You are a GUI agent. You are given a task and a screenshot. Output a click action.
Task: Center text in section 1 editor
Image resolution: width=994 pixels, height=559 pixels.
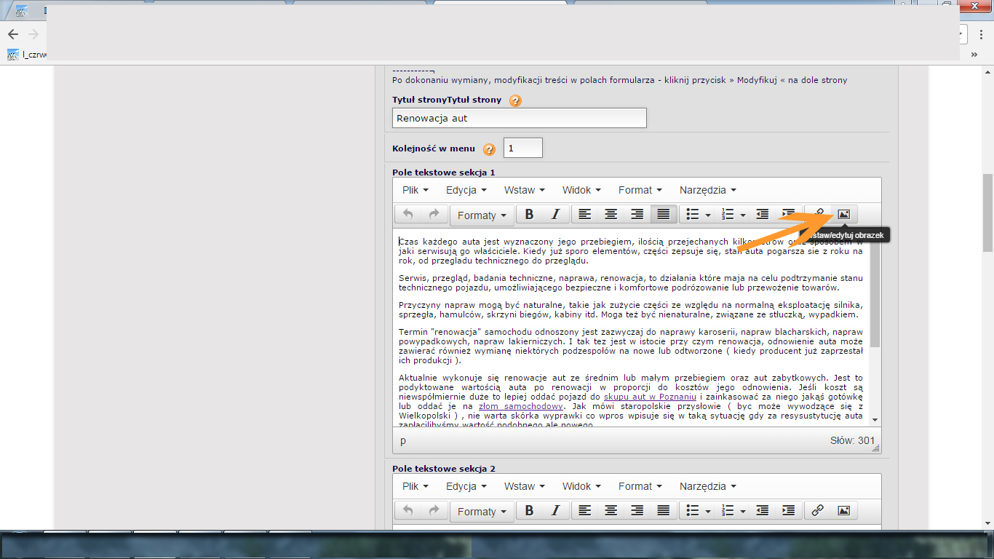611,215
